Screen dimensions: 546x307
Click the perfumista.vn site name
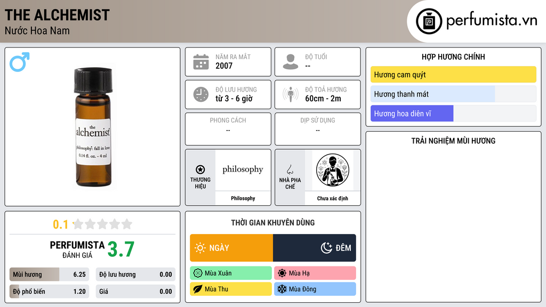492,21
